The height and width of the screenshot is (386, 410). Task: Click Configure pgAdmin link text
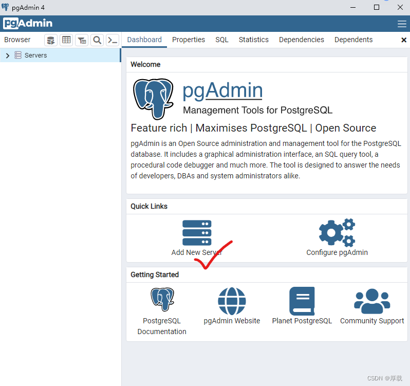point(337,252)
